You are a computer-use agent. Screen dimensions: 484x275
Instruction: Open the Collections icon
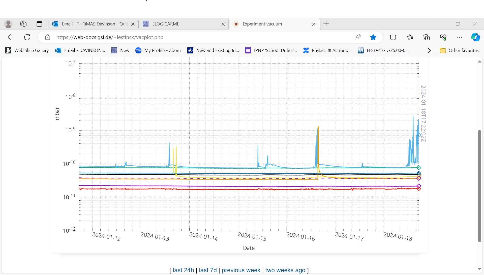(x=427, y=37)
